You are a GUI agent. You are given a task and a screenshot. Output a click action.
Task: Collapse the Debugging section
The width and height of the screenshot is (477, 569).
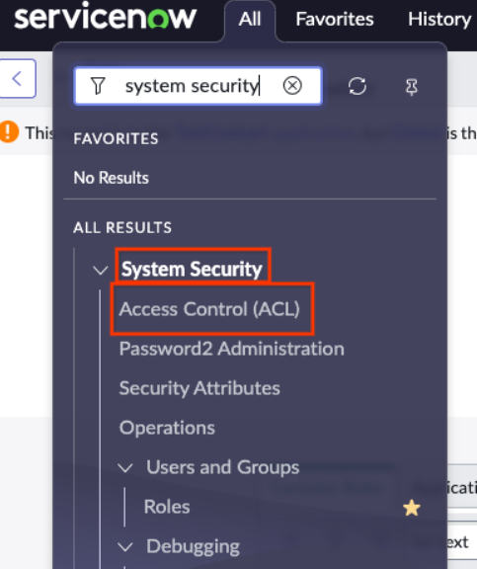[125, 547]
